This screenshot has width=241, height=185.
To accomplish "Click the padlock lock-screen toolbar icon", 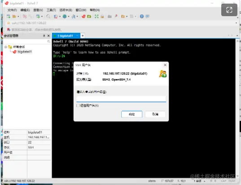I will point(102,16).
